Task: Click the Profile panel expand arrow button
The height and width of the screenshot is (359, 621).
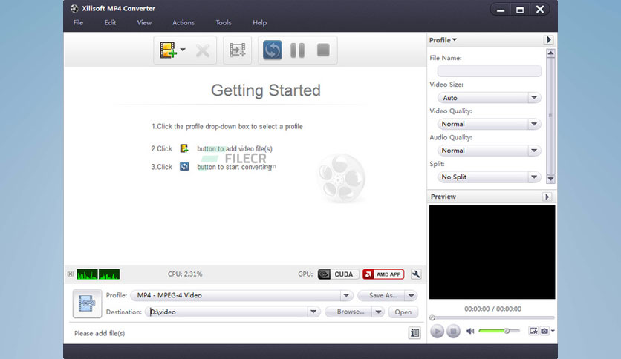Action: [x=548, y=39]
